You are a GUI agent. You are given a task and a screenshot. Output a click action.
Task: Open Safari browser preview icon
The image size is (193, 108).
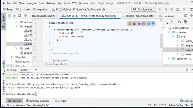click(x=139, y=24)
